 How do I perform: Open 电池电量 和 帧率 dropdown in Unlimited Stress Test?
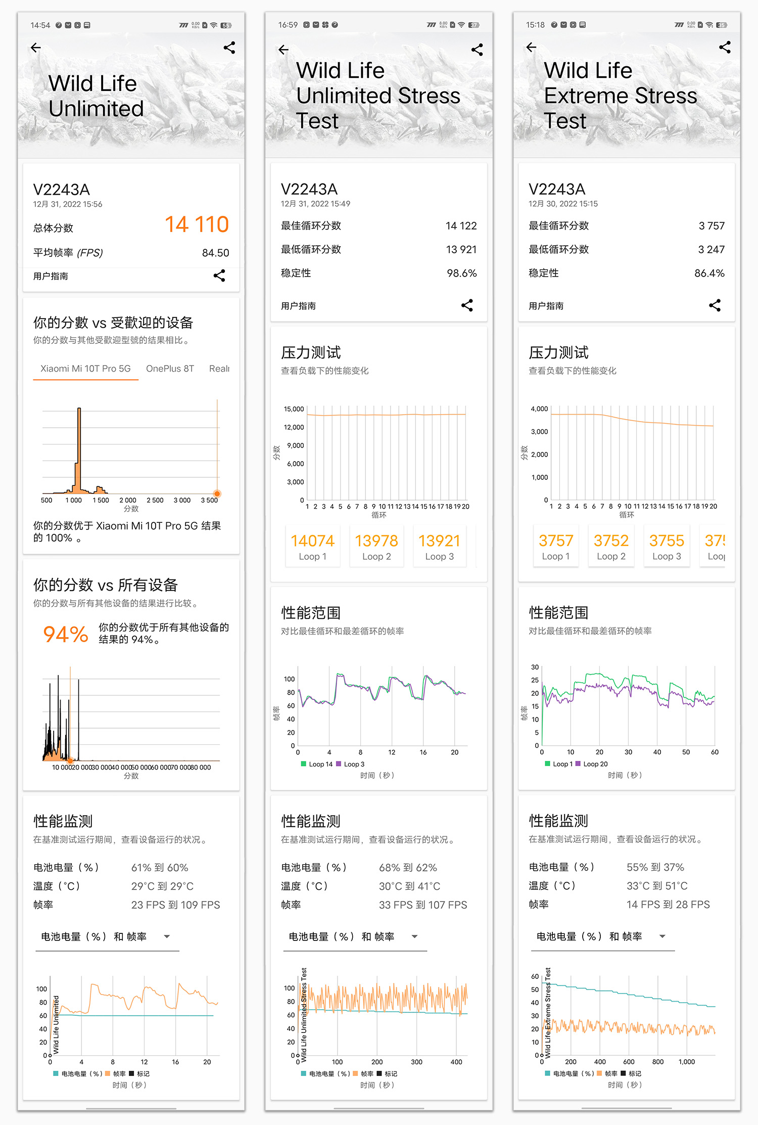click(x=354, y=937)
